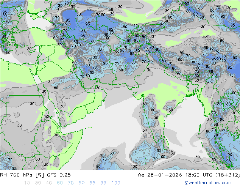The image size is (240, 186).
Task: Select the legend value 95
Action: [x=92, y=183]
